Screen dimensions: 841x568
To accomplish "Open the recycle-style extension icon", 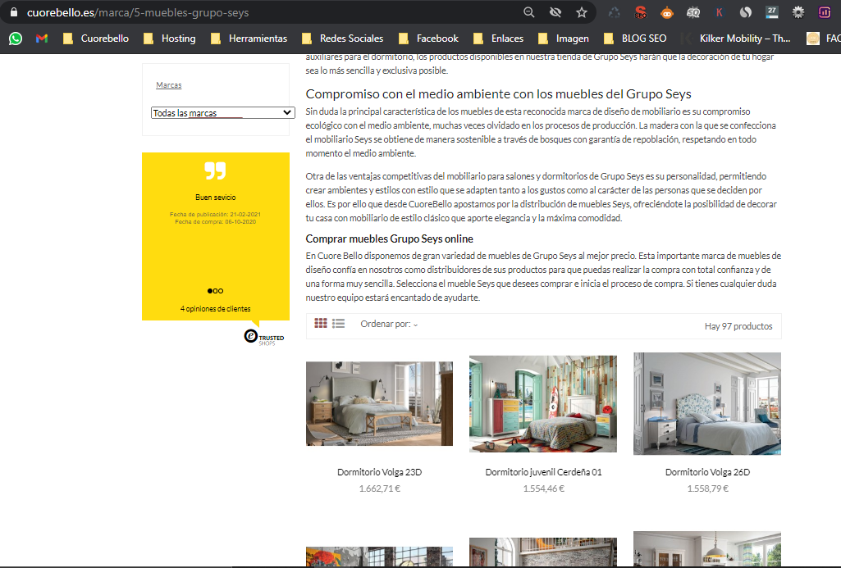I will coord(614,12).
